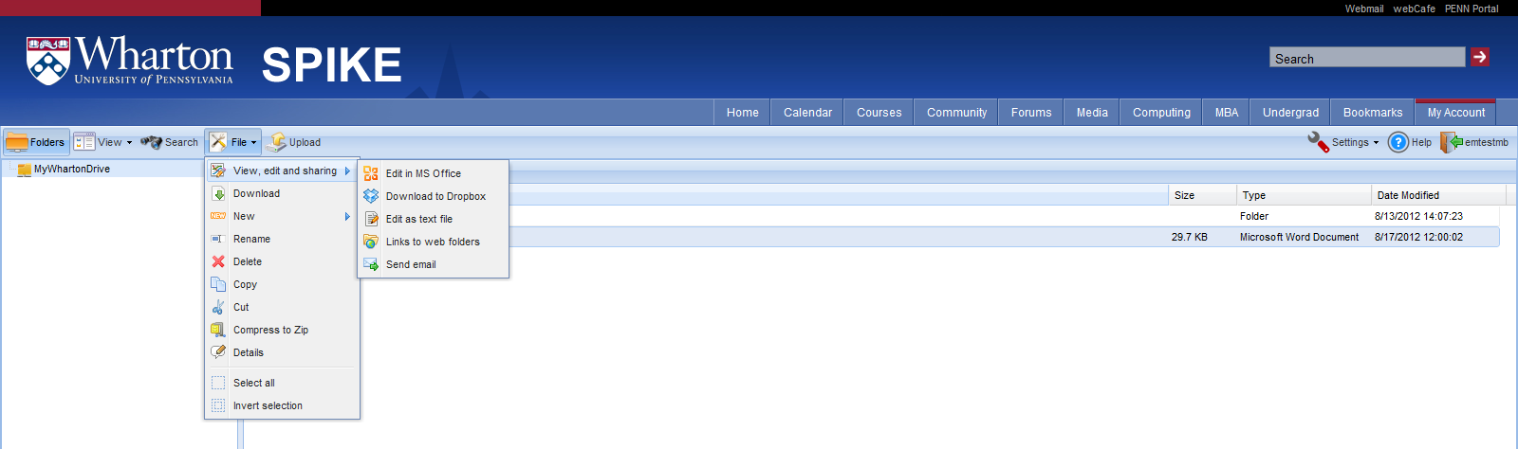Click the red Delete X icon
Screen dimensions: 1518x449
(x=218, y=261)
